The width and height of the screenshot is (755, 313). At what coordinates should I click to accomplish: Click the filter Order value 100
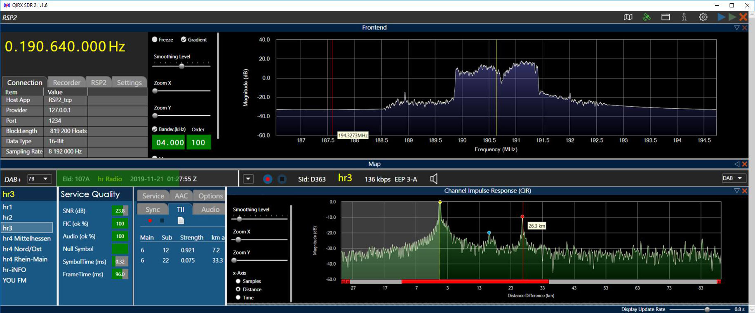(198, 142)
